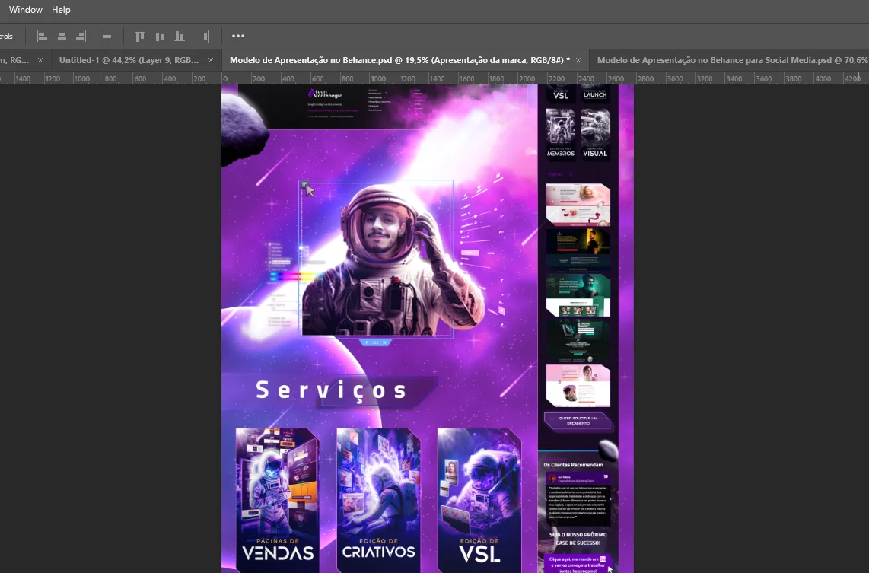Distribute layers vertically
The width and height of the screenshot is (869, 573).
pos(107,37)
